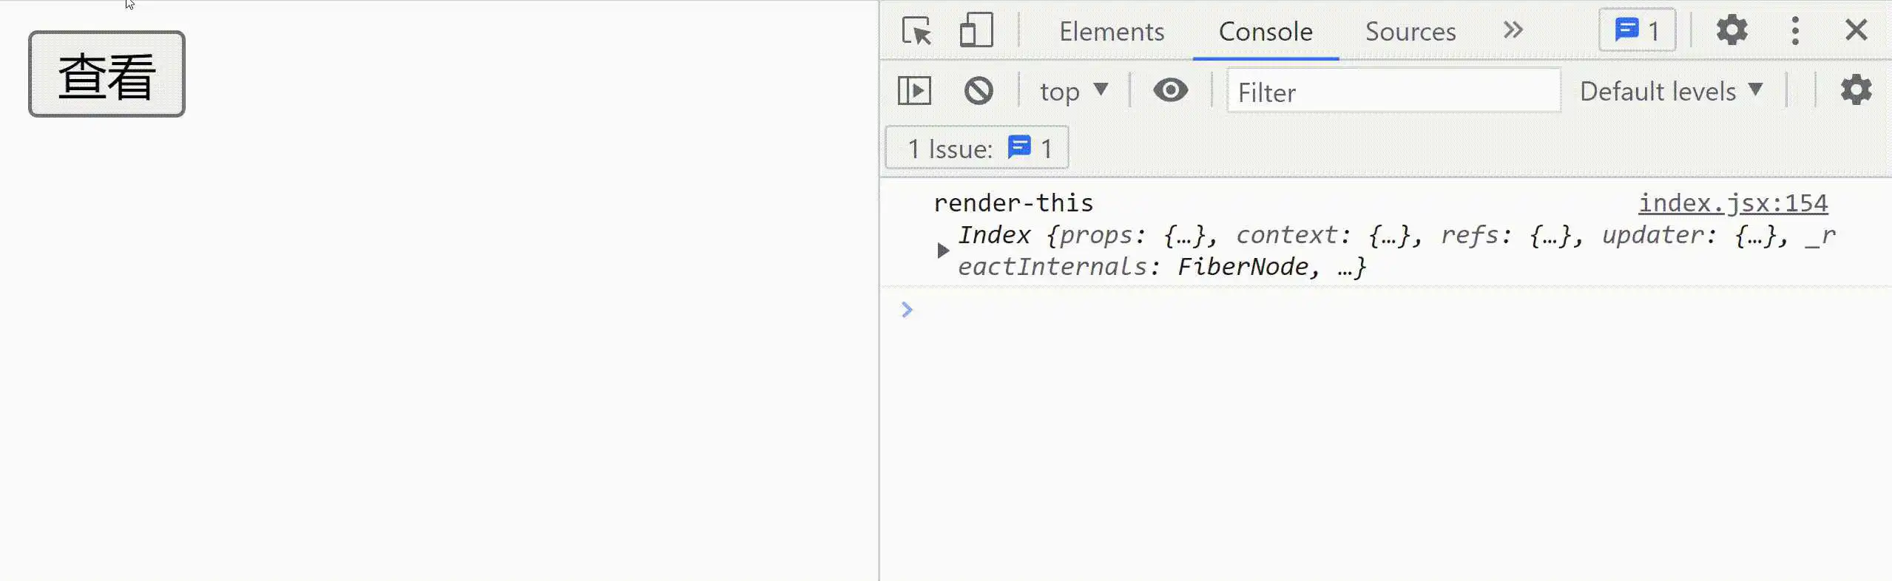Show more DevTools tabs via chevron
The image size is (1892, 581).
coord(1513,30)
